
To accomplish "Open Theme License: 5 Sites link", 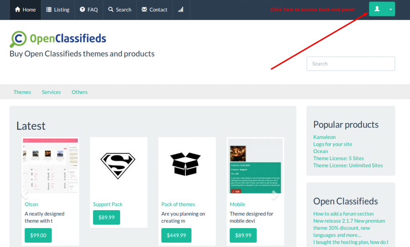I will (x=339, y=158).
